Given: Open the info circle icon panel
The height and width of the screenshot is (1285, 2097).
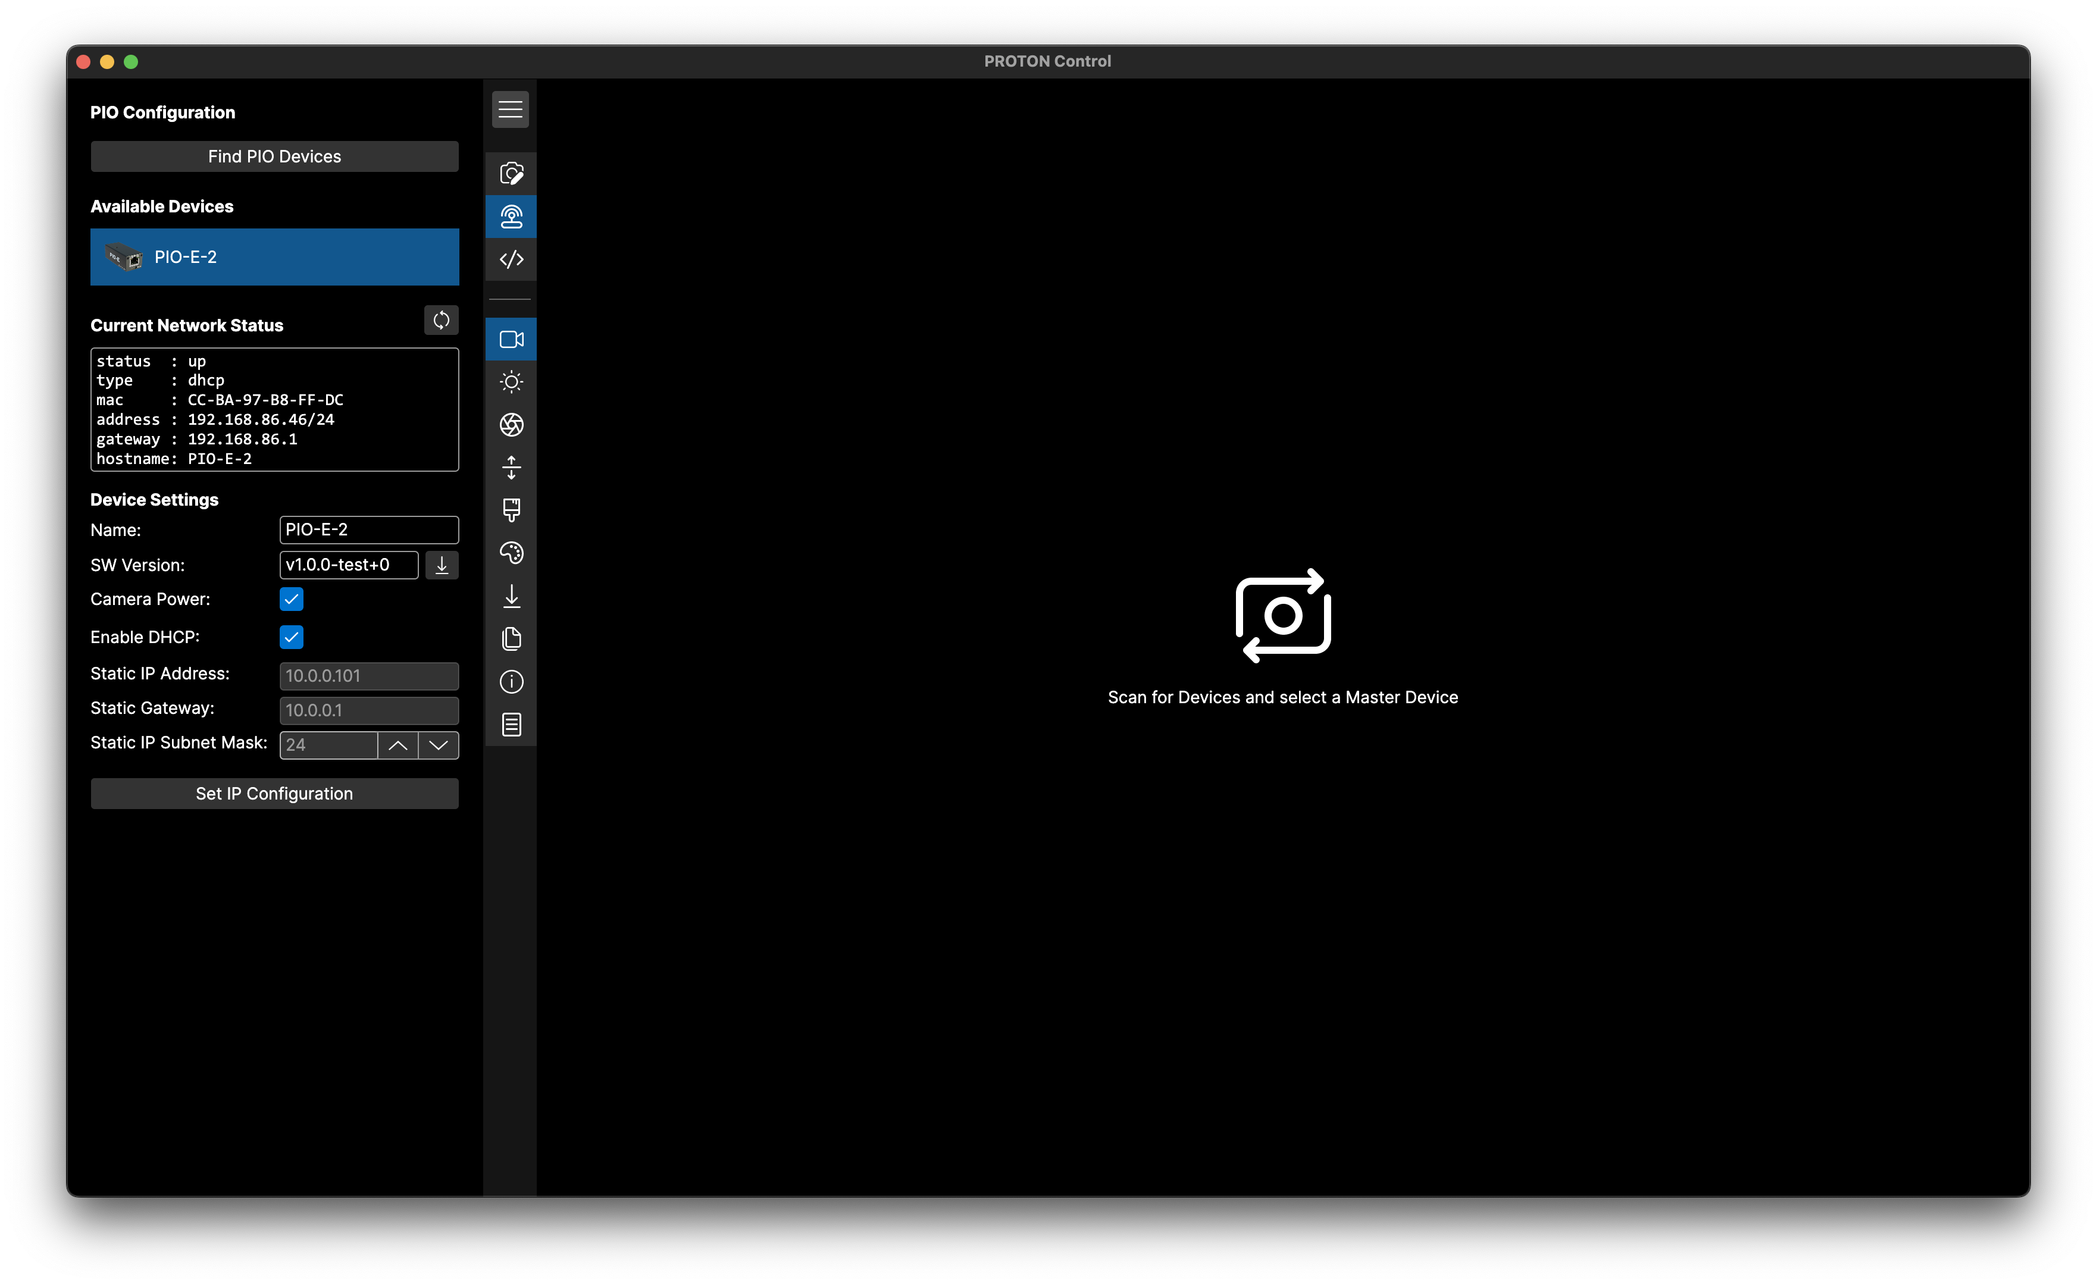Looking at the screenshot, I should [511, 682].
